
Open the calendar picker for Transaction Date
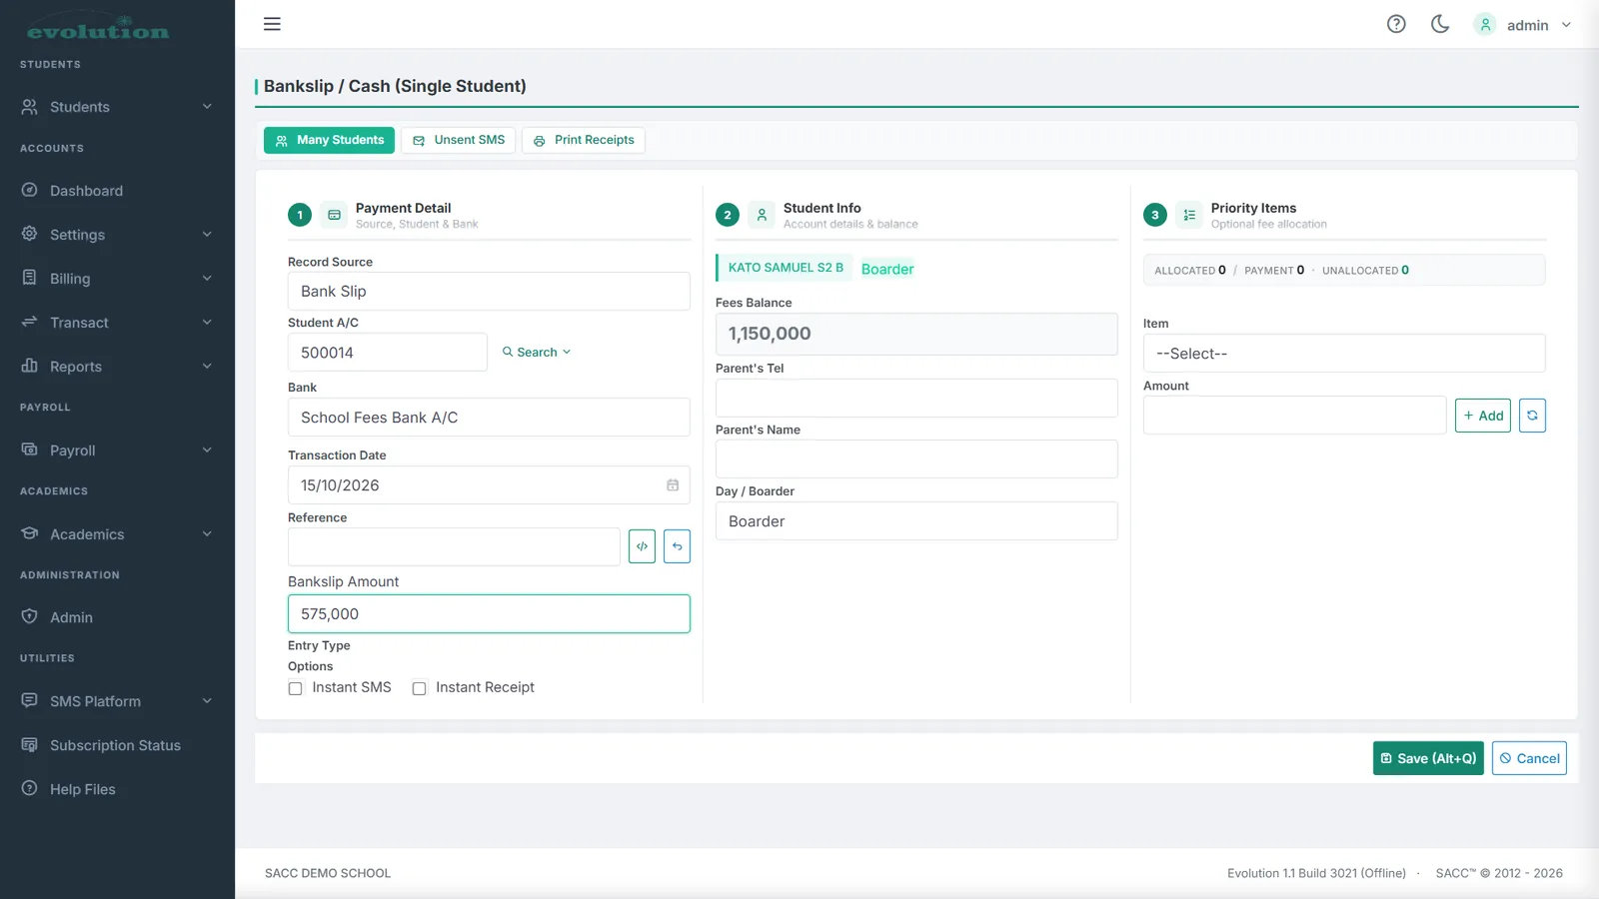[x=673, y=485]
